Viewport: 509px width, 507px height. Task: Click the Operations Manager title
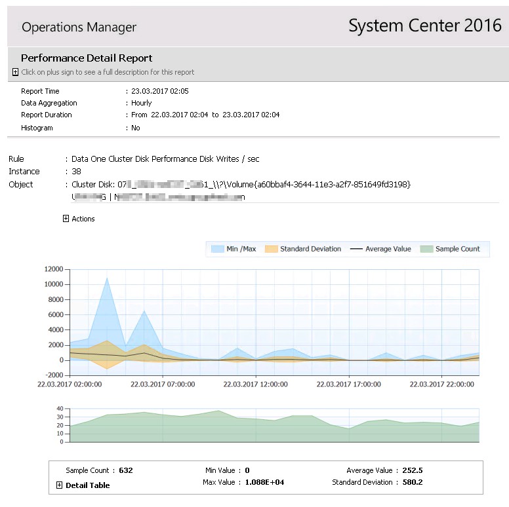[79, 27]
